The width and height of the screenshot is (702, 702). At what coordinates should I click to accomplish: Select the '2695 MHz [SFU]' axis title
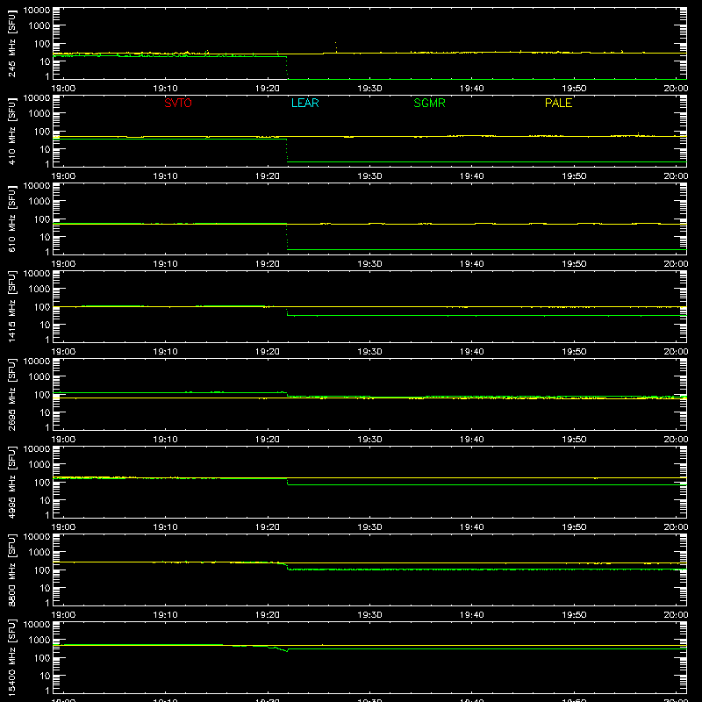[x=11, y=394]
